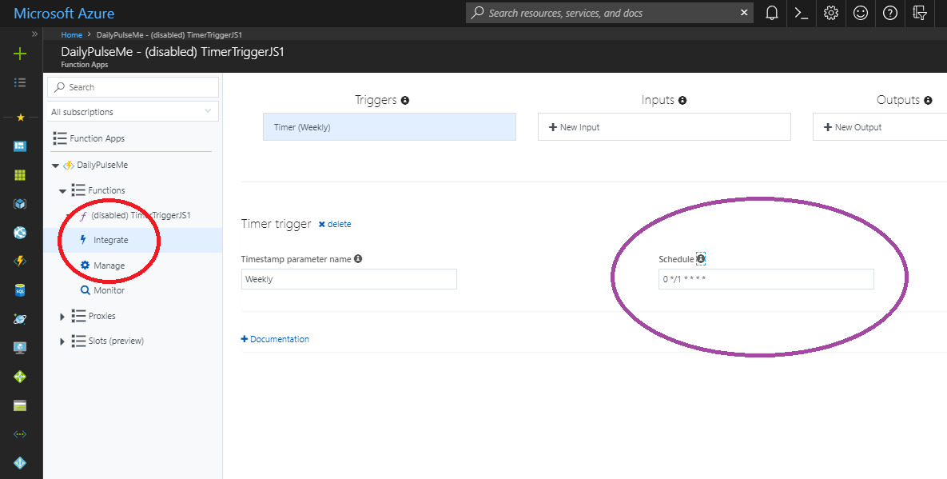This screenshot has width=947, height=479.
Task: Click the Microsoft Azure logo text
Action: click(64, 14)
